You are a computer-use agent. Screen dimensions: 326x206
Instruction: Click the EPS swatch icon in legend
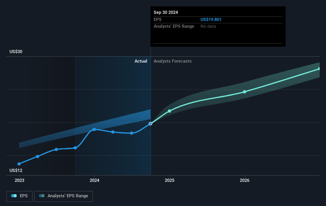click(x=14, y=196)
